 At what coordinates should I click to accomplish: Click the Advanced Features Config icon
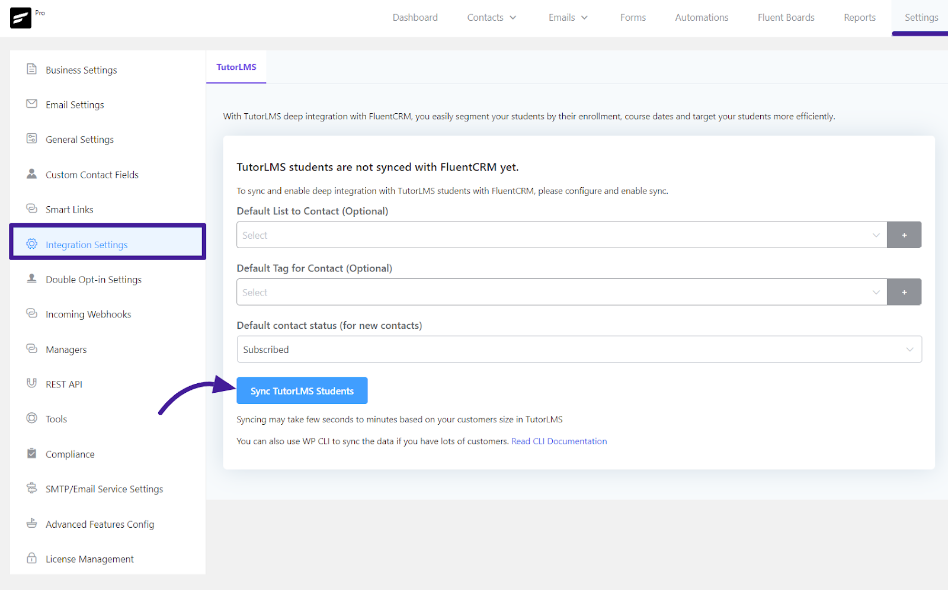pos(32,523)
